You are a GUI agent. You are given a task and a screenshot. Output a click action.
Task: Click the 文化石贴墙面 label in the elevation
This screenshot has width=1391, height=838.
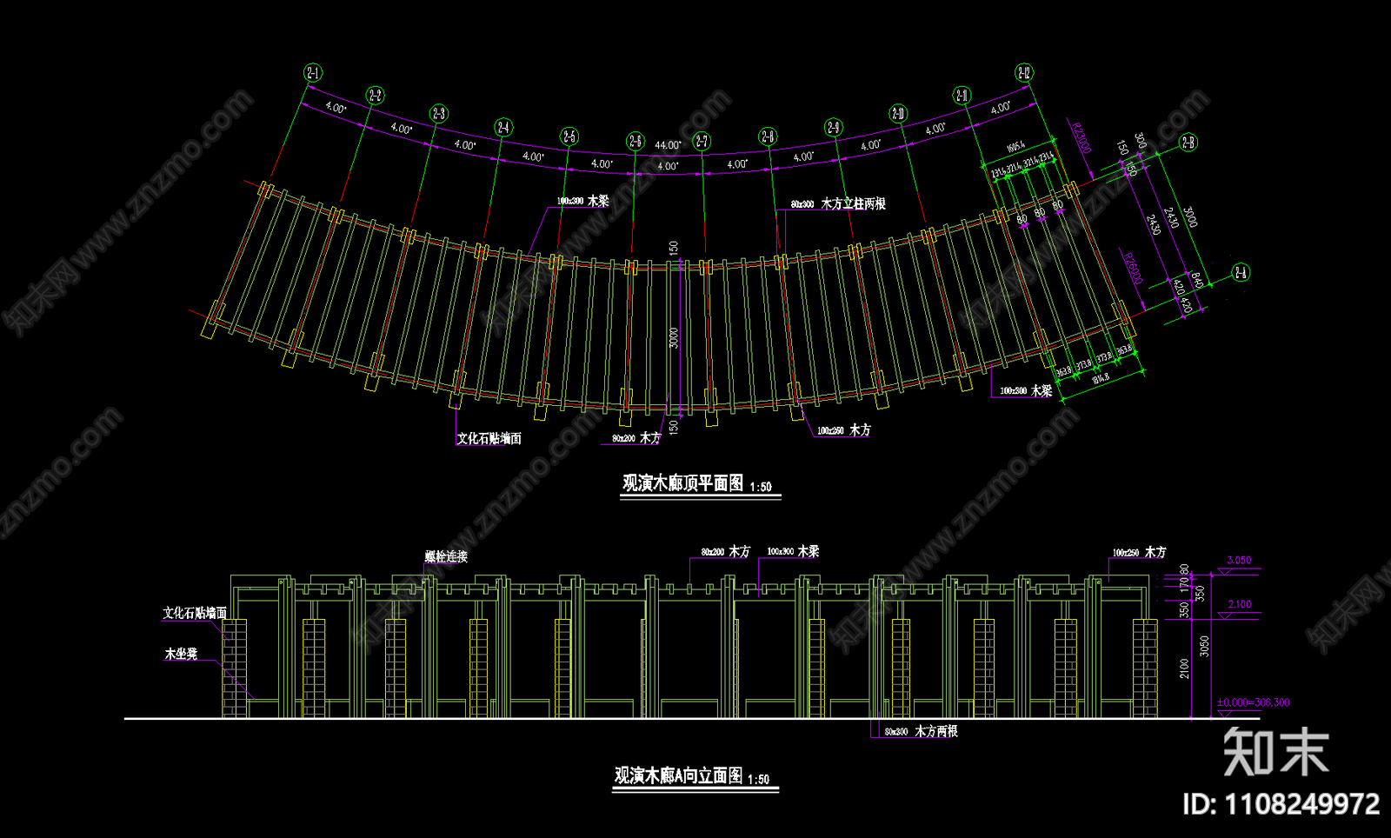[195, 613]
